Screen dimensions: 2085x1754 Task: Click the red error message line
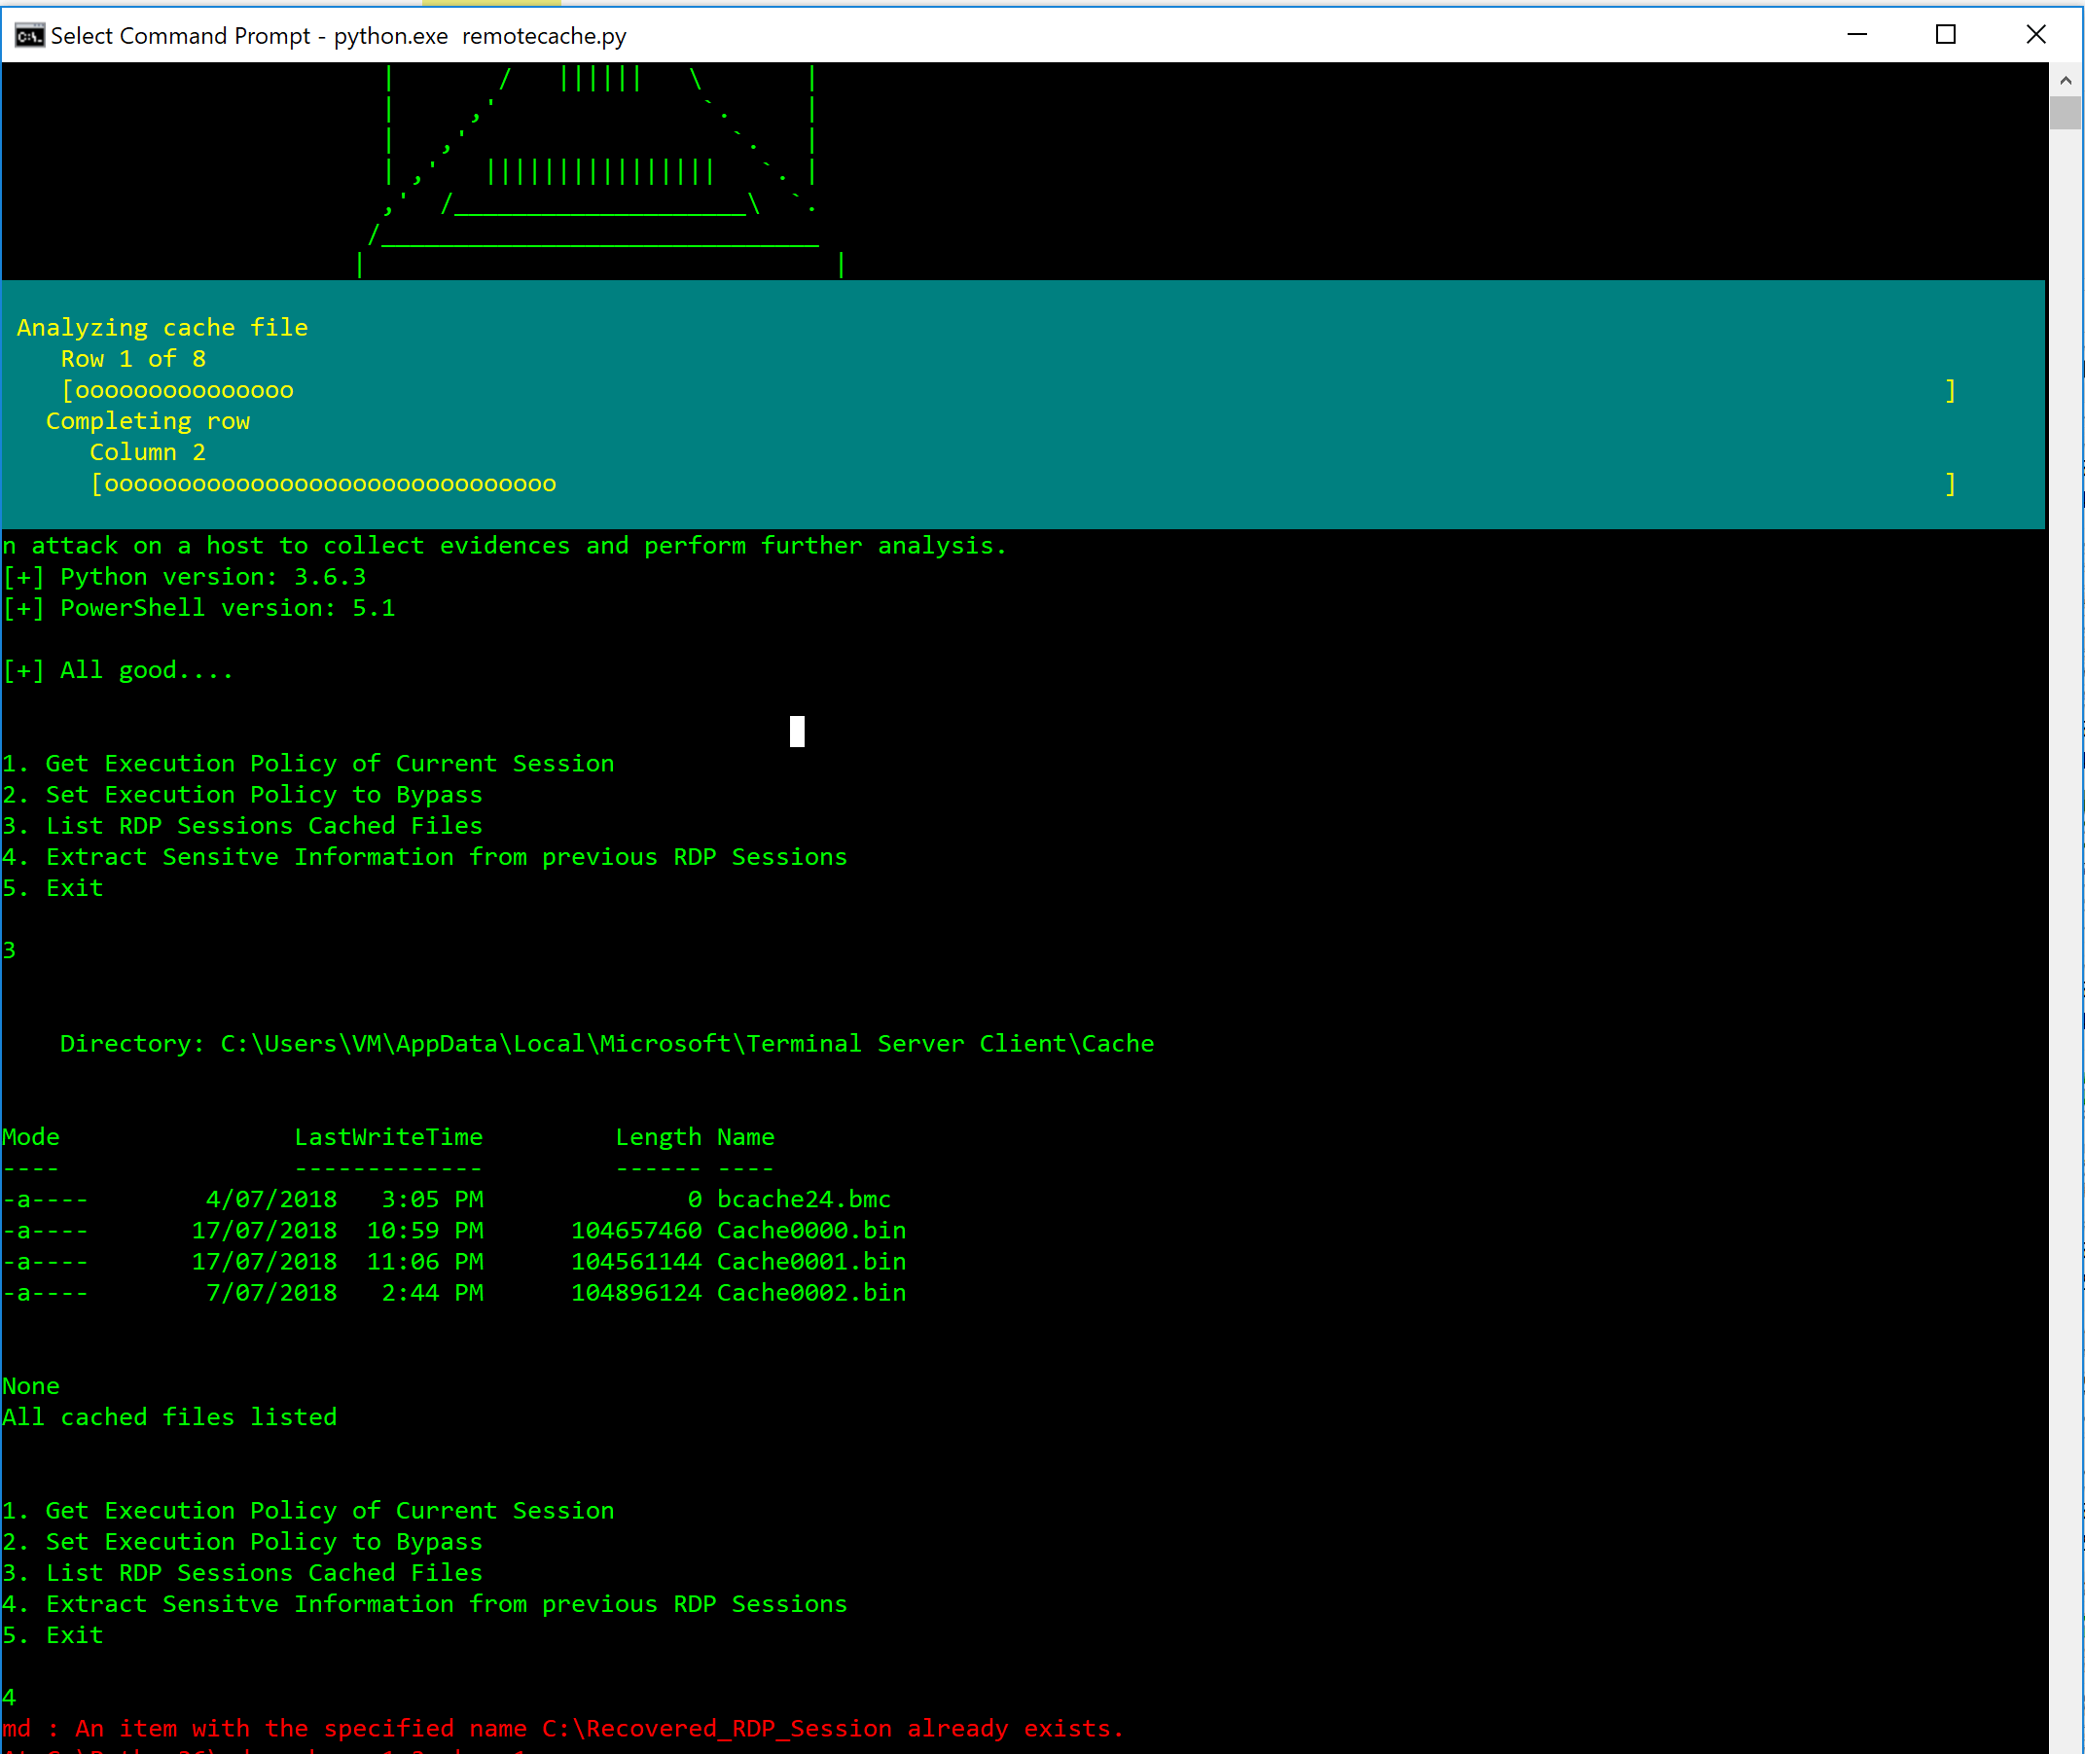click(562, 1728)
